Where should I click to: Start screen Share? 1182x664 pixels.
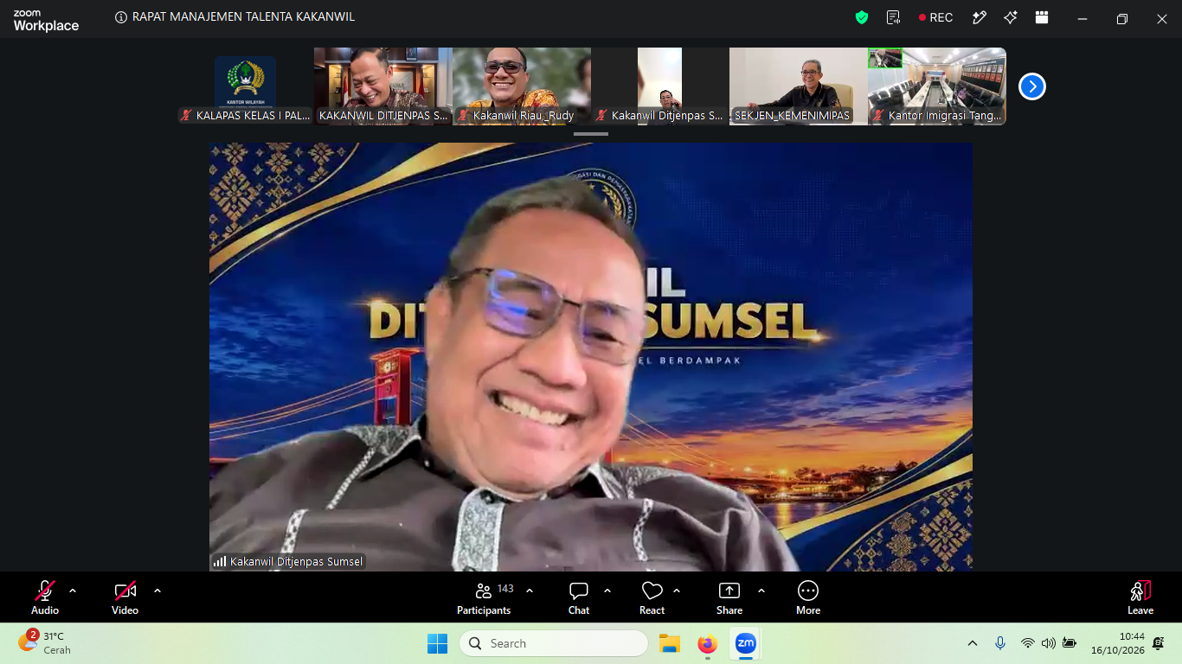pos(729,597)
